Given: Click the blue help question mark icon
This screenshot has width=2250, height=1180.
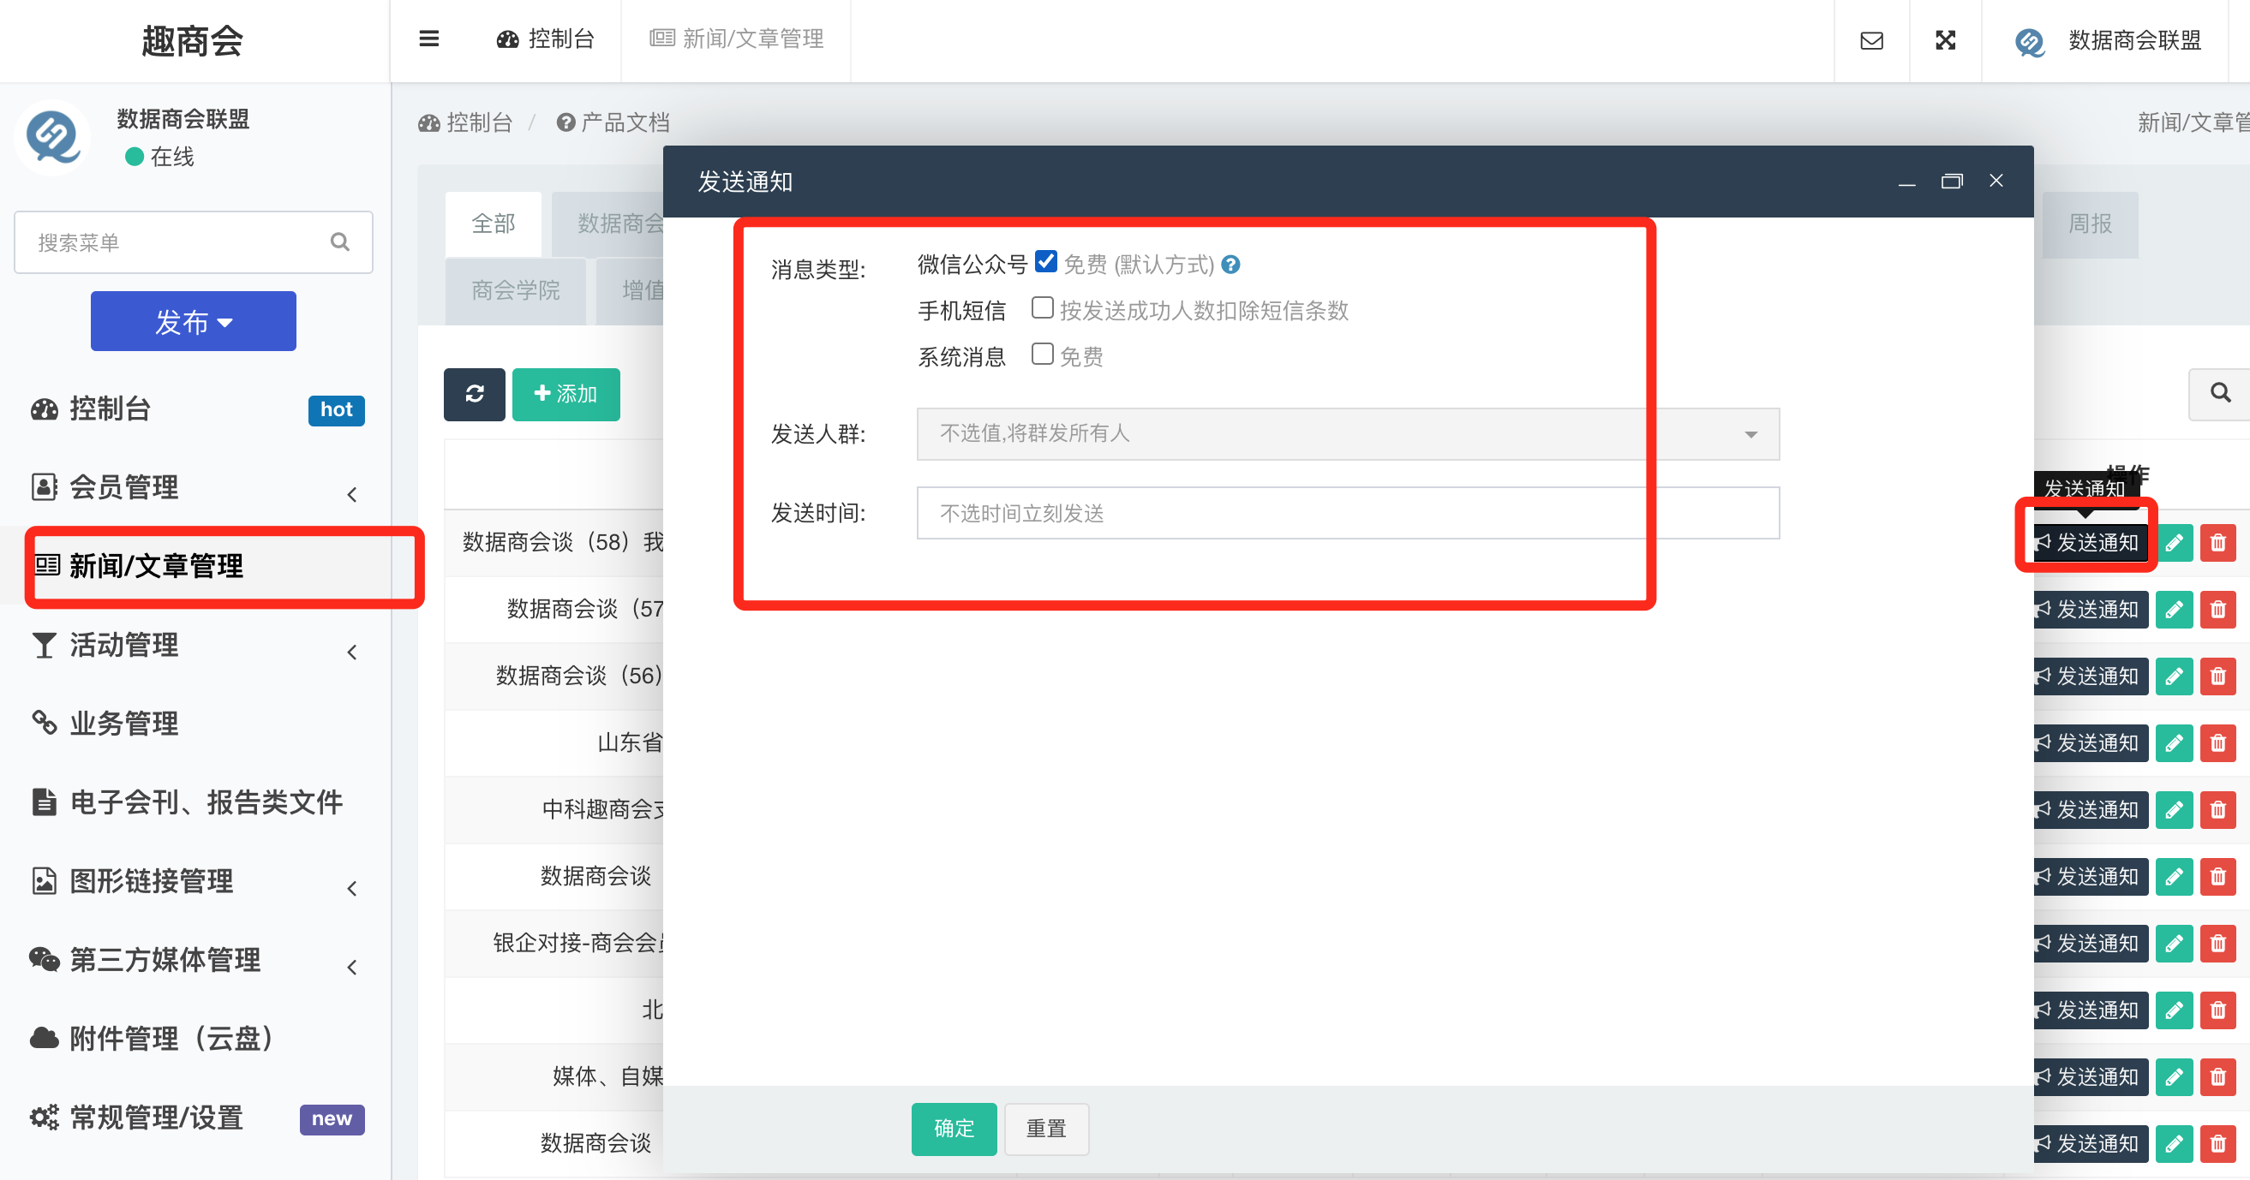Looking at the screenshot, I should [1230, 265].
